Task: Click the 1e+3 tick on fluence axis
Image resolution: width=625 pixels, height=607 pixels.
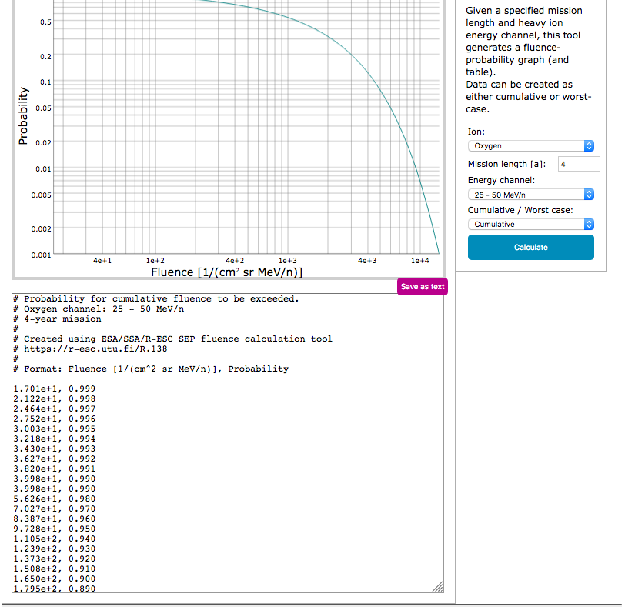Action: point(288,261)
